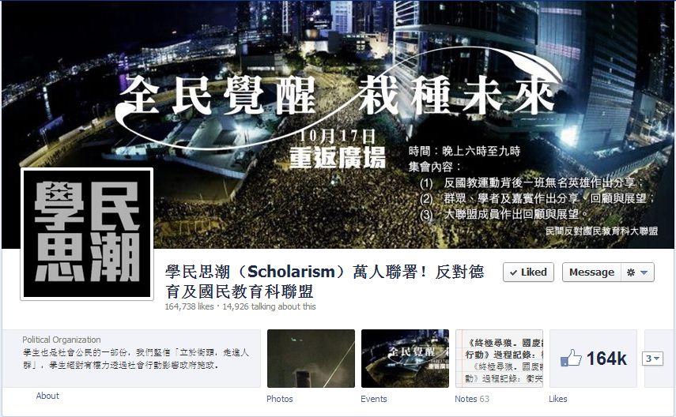Click the thumbs-up 164k likes icon
This screenshot has height=417, width=676.
pyautogui.click(x=570, y=359)
